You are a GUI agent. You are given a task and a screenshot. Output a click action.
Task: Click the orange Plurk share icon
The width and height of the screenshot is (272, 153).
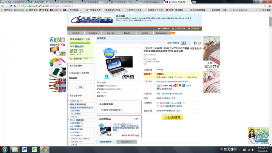[x=199, y=43]
